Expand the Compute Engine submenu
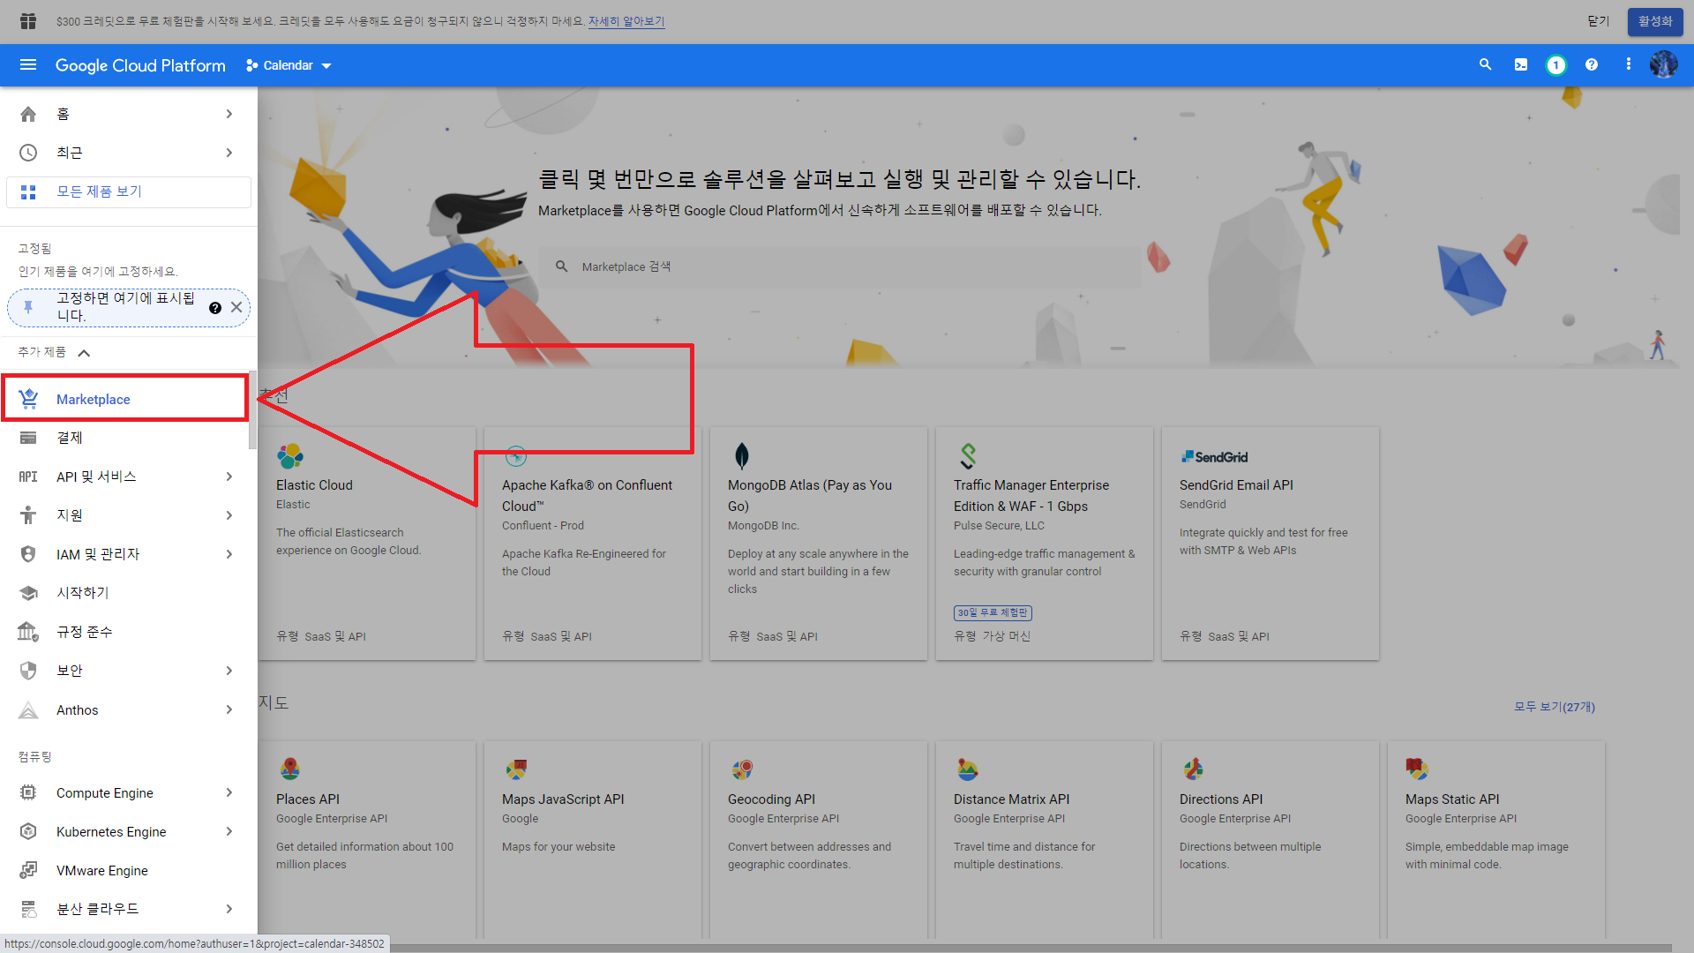Screen dimensions: 1694x953 tap(229, 793)
